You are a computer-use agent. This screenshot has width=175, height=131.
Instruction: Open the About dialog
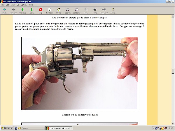[113, 11]
